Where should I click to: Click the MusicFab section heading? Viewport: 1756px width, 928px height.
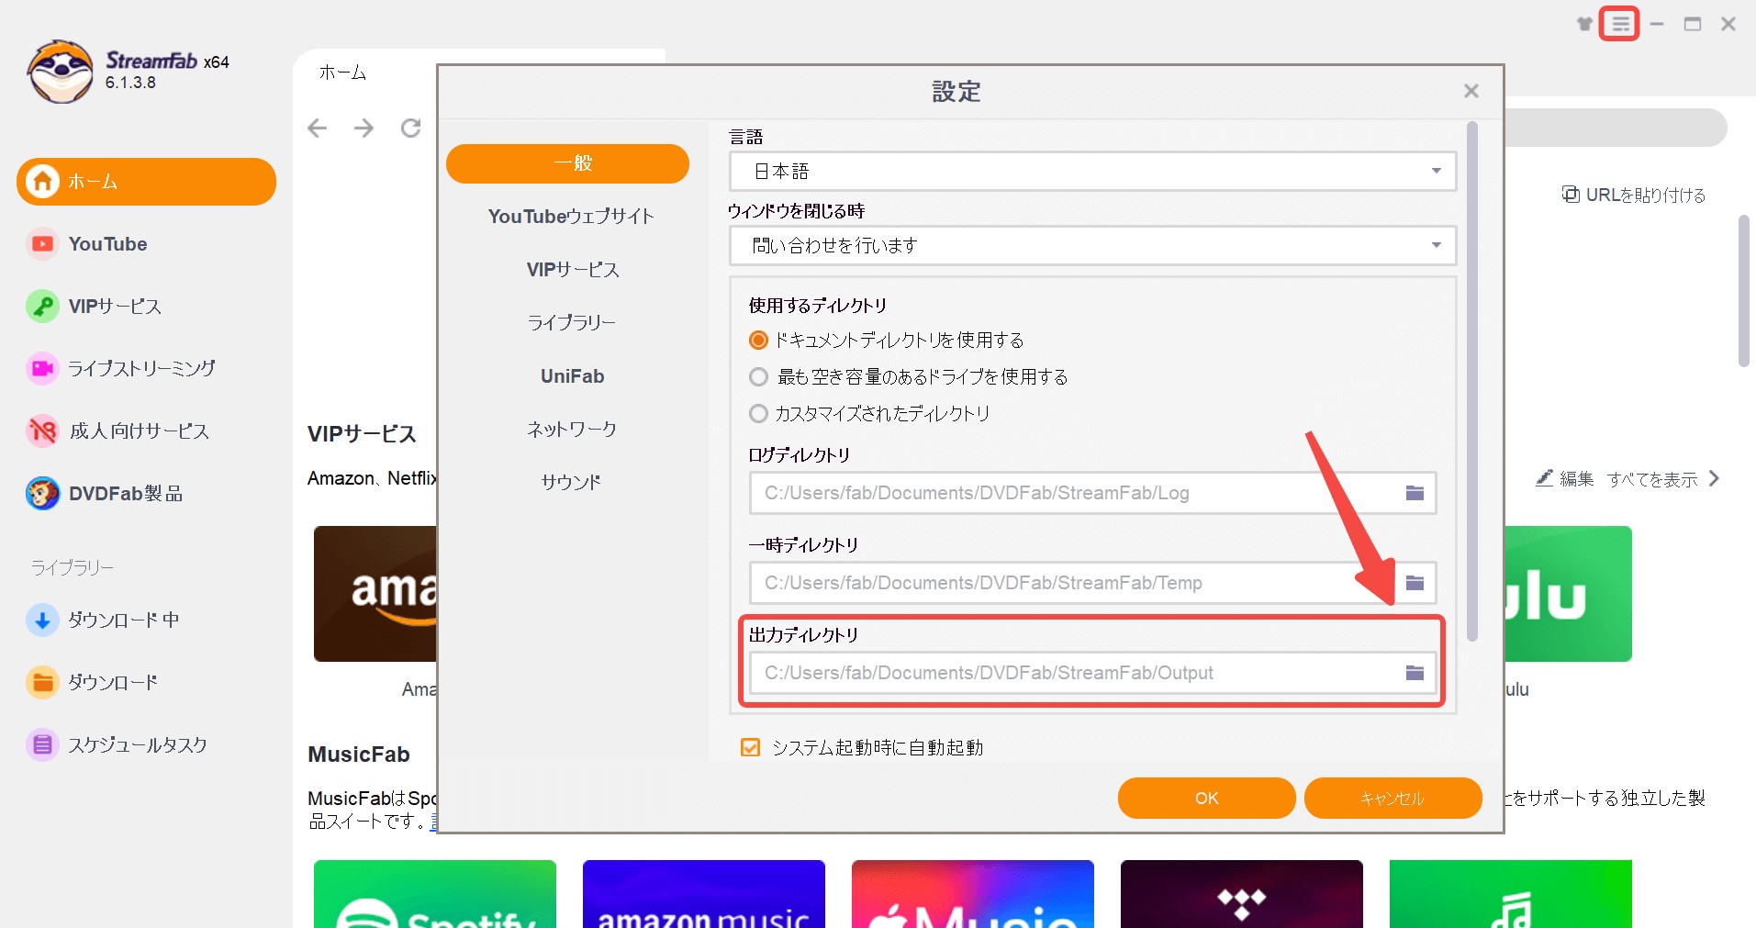point(359,755)
